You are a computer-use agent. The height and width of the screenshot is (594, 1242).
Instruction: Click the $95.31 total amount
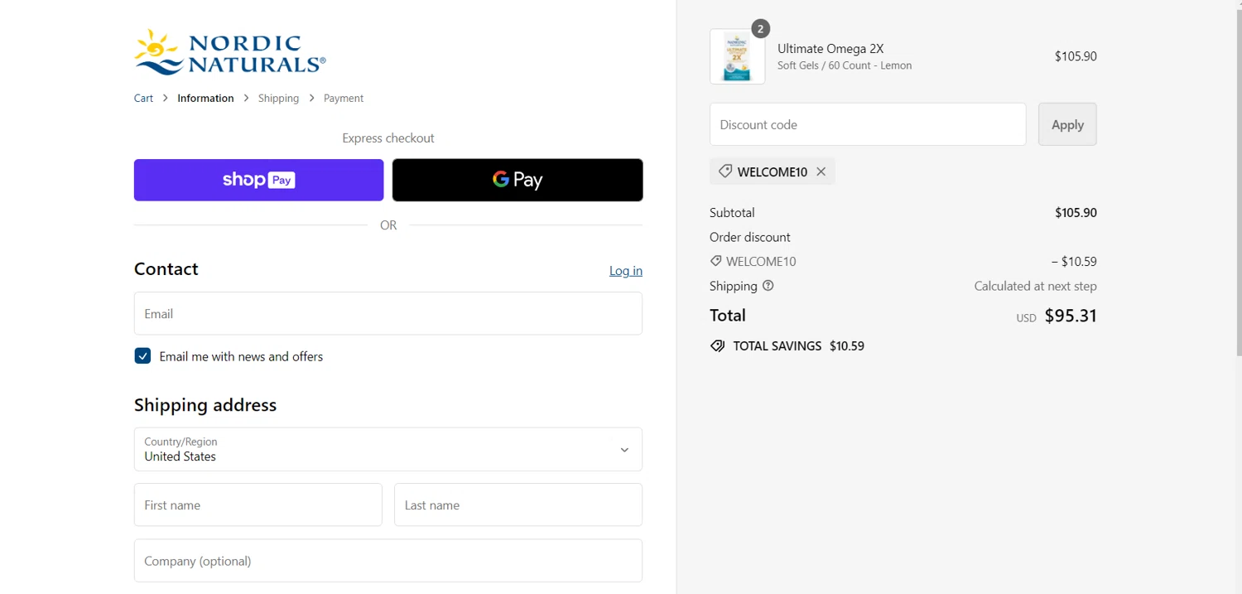1071,316
